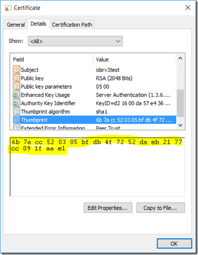
Task: Click the Subject field icon
Action: point(17,70)
